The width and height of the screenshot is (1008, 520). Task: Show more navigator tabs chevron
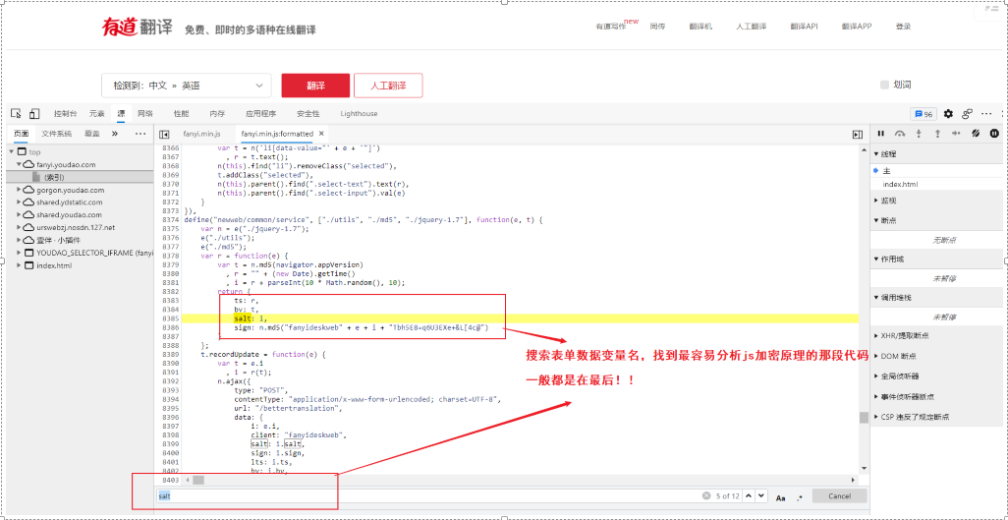click(x=114, y=134)
